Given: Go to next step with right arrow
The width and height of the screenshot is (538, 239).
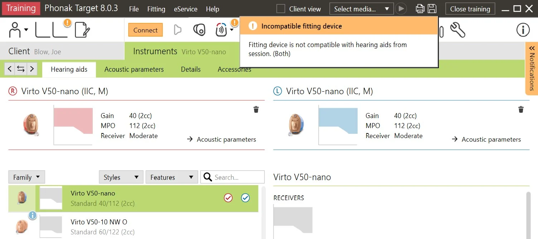Looking at the screenshot, I should click(32, 69).
